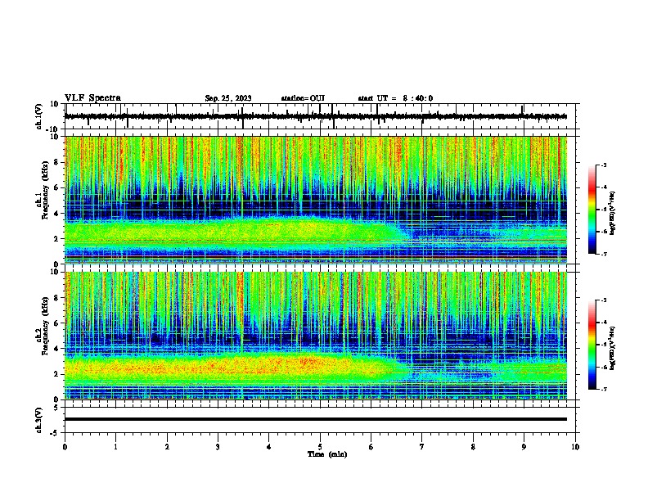Click the "2" kHz tick on ch.2 frequency axis

[x=56, y=374]
